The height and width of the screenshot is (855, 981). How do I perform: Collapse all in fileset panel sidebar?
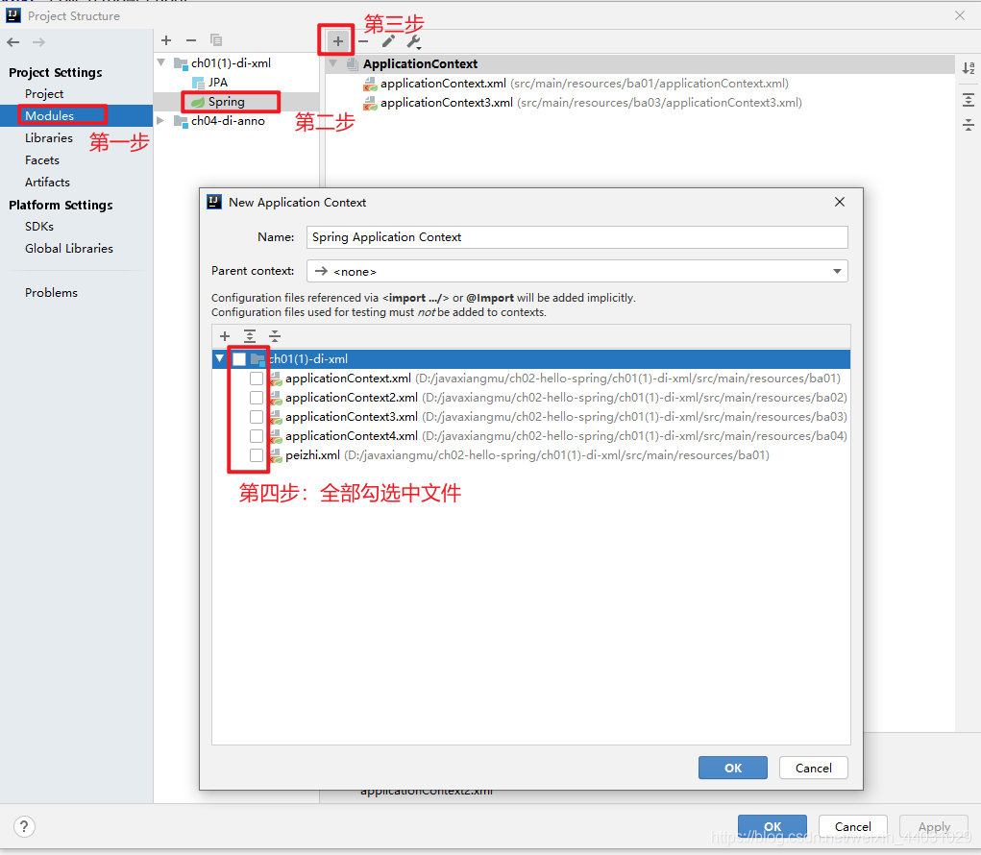pyautogui.click(x=968, y=125)
